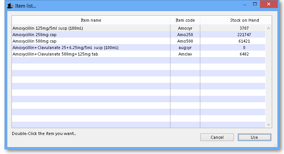Image resolution: width=284 pixels, height=154 pixels.
Task: Click the resize grip in dialog corner
Action: tap(274, 145)
